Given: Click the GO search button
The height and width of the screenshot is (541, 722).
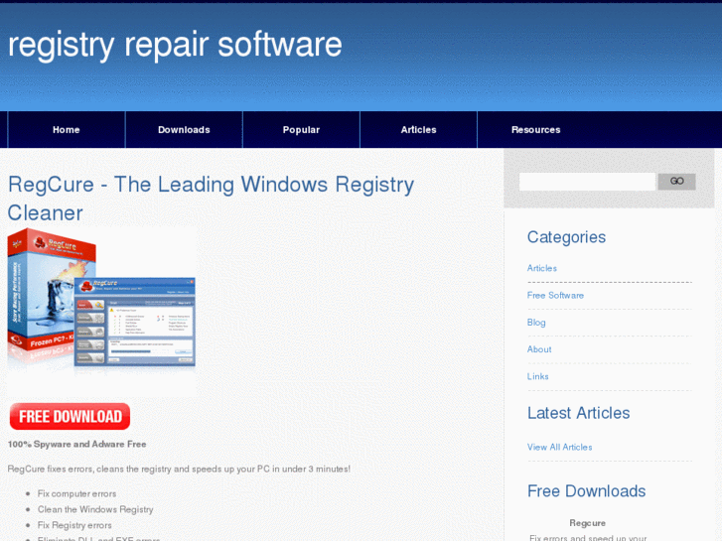Looking at the screenshot, I should [676, 182].
